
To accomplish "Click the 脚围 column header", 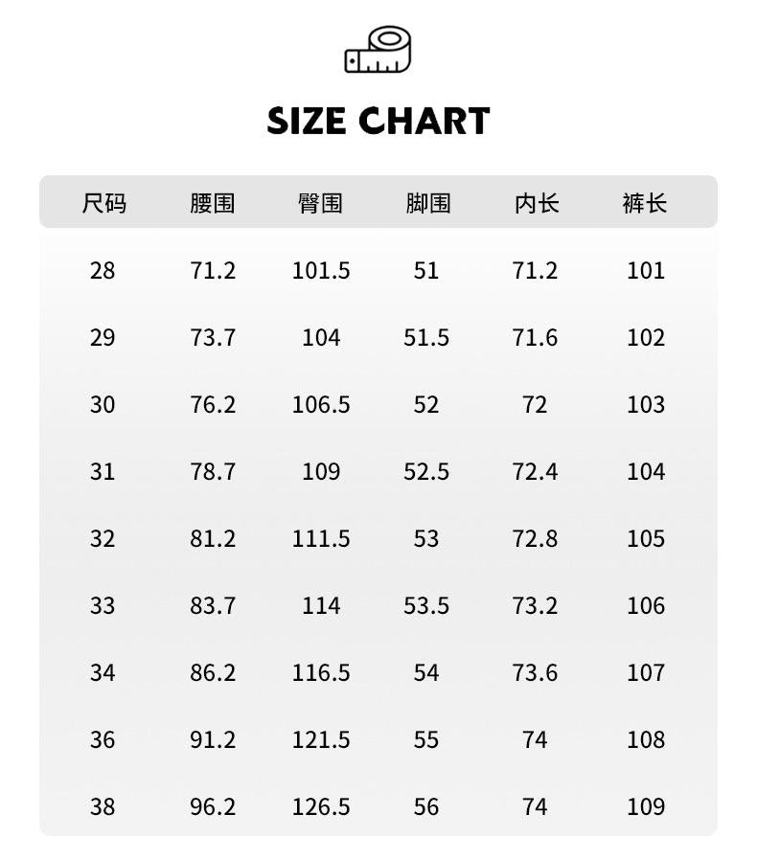I will [427, 203].
